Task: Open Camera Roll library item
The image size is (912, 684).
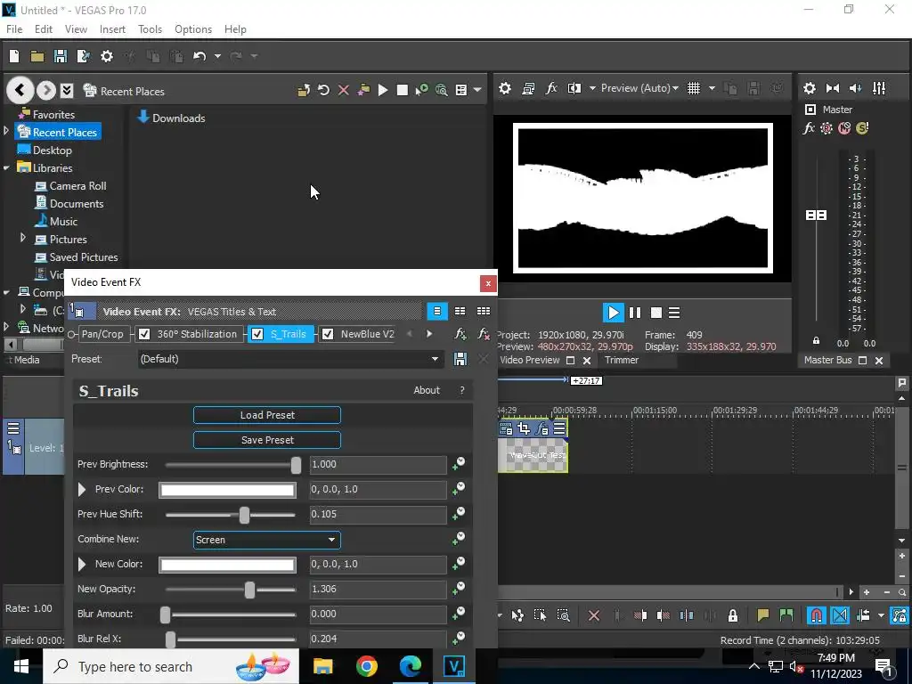Action: pyautogui.click(x=70, y=186)
